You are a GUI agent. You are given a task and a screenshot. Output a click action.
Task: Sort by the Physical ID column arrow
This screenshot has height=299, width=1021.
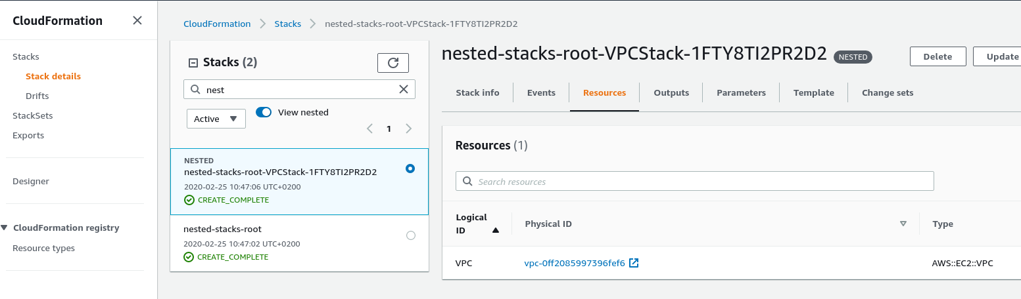click(x=903, y=224)
